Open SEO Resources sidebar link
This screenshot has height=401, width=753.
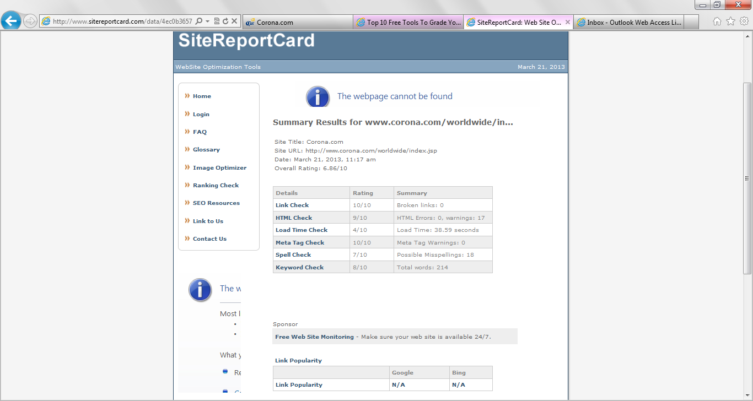[216, 203]
